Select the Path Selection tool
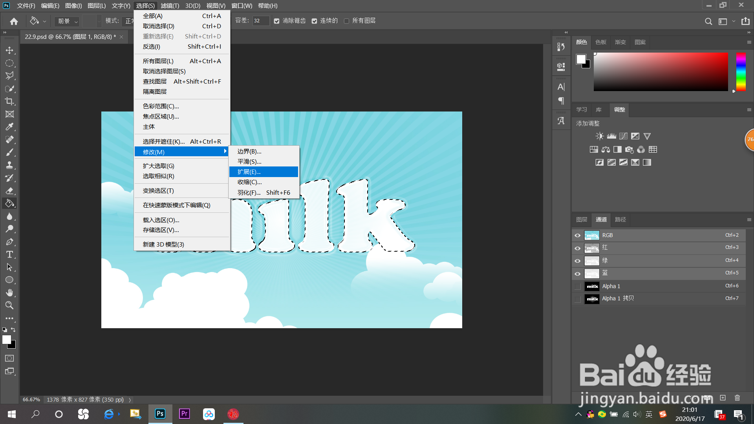 9,267
